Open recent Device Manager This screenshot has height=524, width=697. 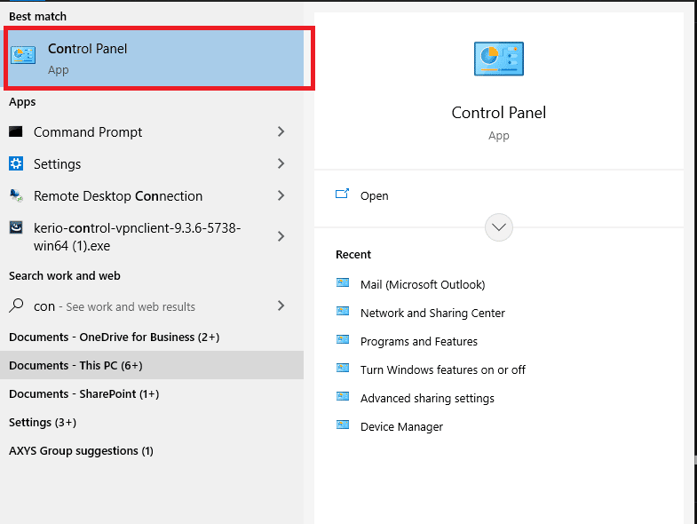[401, 427]
